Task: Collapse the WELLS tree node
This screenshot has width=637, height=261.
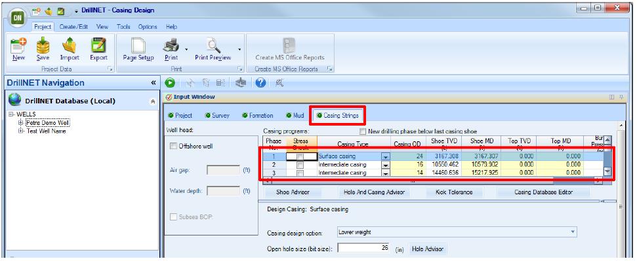Action: (x=12, y=114)
